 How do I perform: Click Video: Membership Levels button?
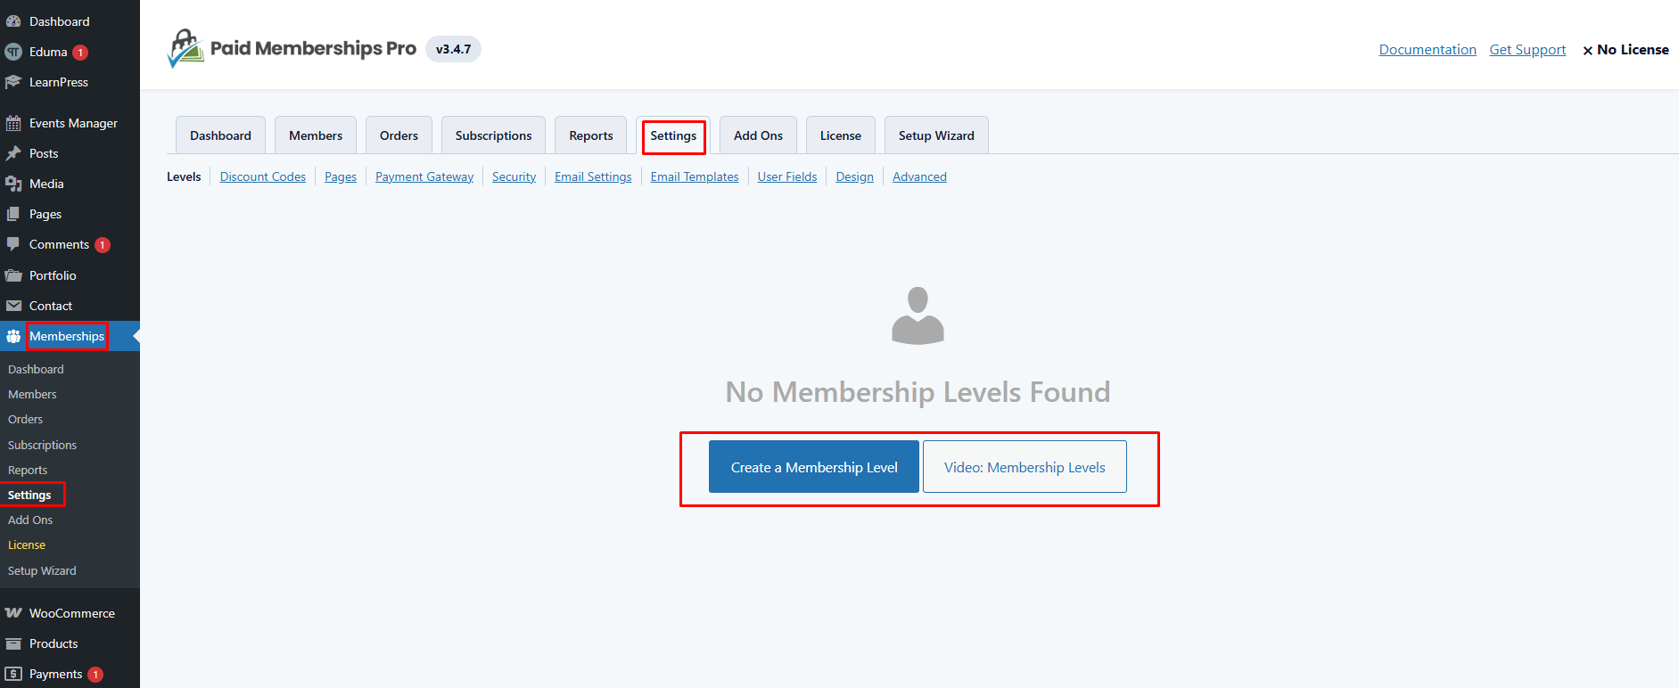coord(1025,467)
